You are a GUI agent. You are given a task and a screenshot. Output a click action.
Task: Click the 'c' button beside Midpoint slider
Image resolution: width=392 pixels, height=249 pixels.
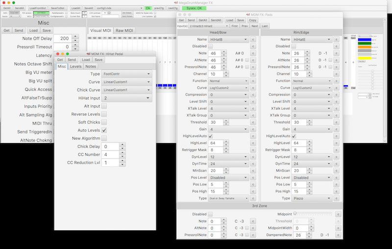click(338, 214)
